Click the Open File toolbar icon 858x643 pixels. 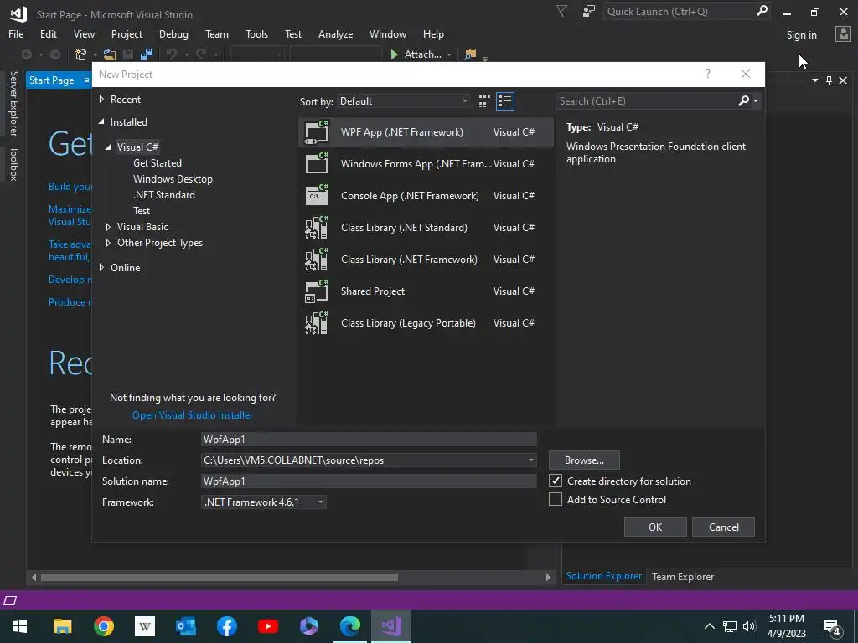[110, 54]
